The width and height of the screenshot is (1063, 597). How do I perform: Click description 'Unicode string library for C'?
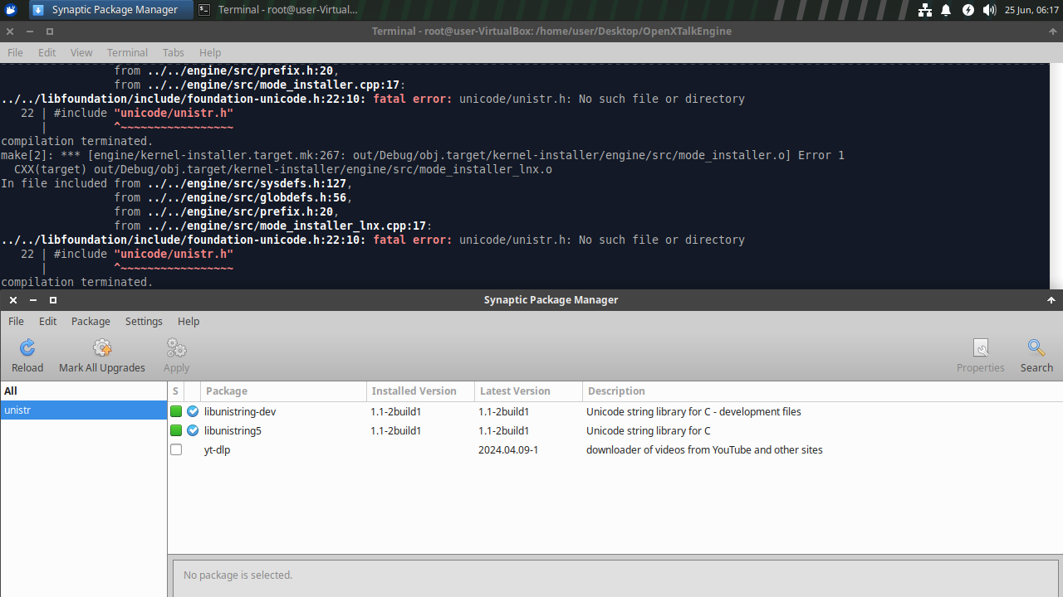(649, 430)
